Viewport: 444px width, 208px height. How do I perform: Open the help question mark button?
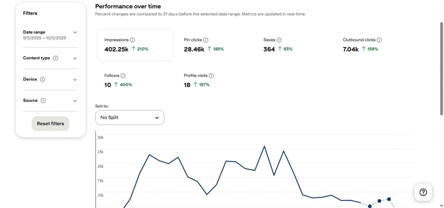click(x=423, y=192)
